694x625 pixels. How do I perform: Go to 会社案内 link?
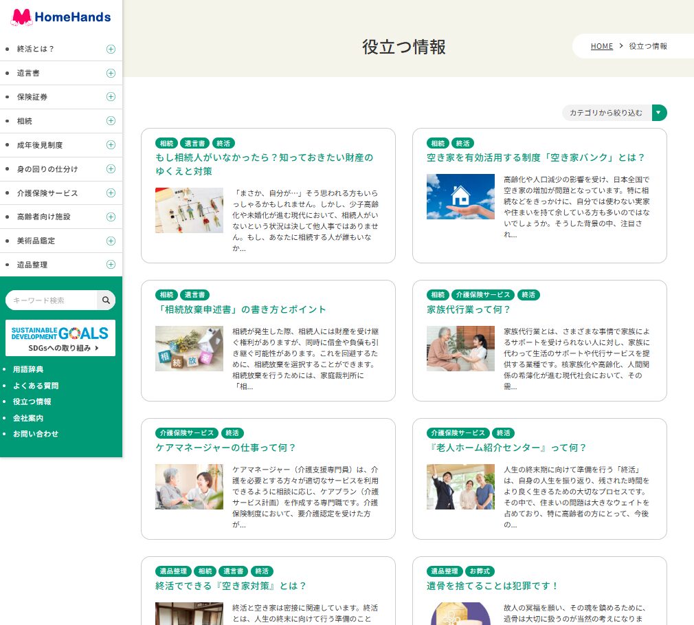click(x=28, y=418)
